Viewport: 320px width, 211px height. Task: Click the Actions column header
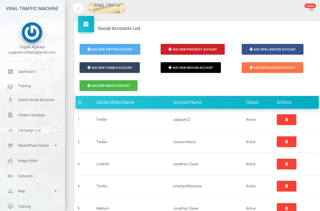point(284,102)
